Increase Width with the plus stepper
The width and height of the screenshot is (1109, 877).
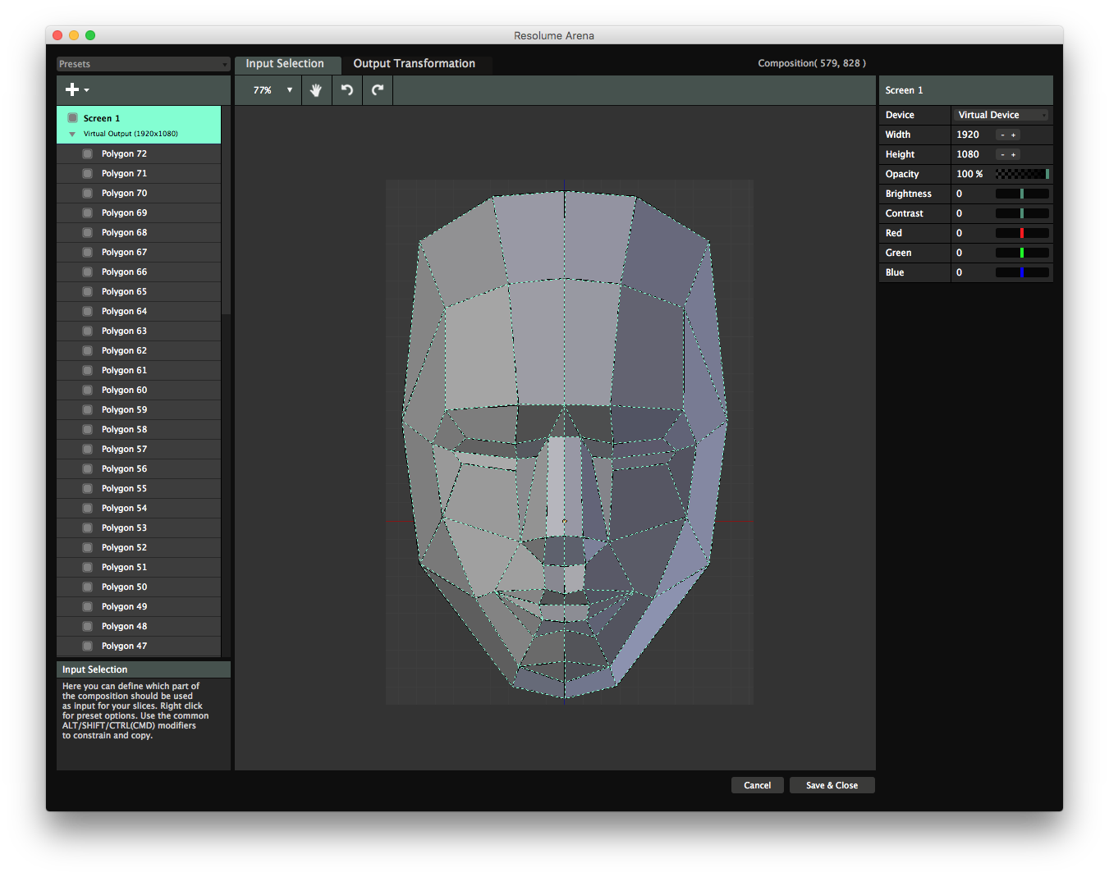coord(1014,135)
